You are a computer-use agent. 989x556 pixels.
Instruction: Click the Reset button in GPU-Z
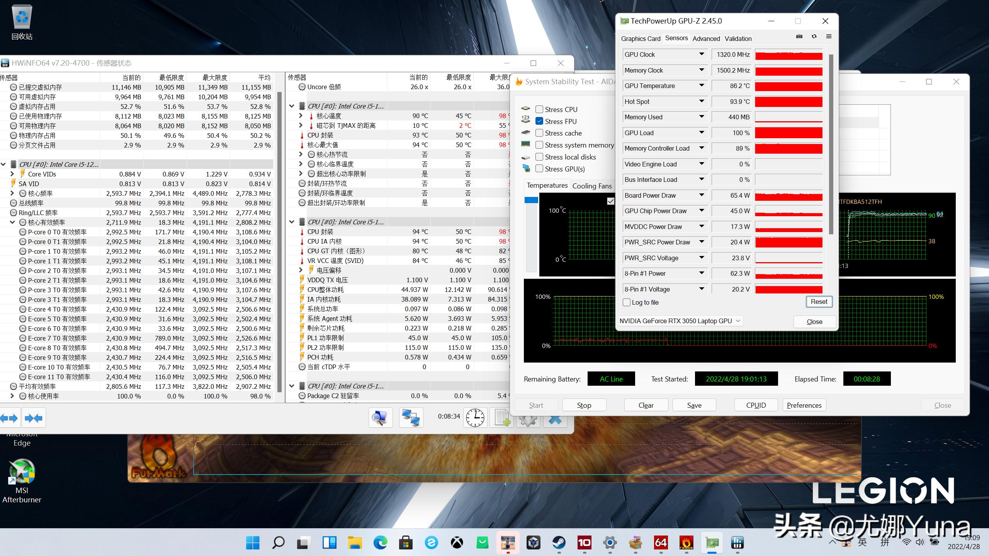point(819,302)
